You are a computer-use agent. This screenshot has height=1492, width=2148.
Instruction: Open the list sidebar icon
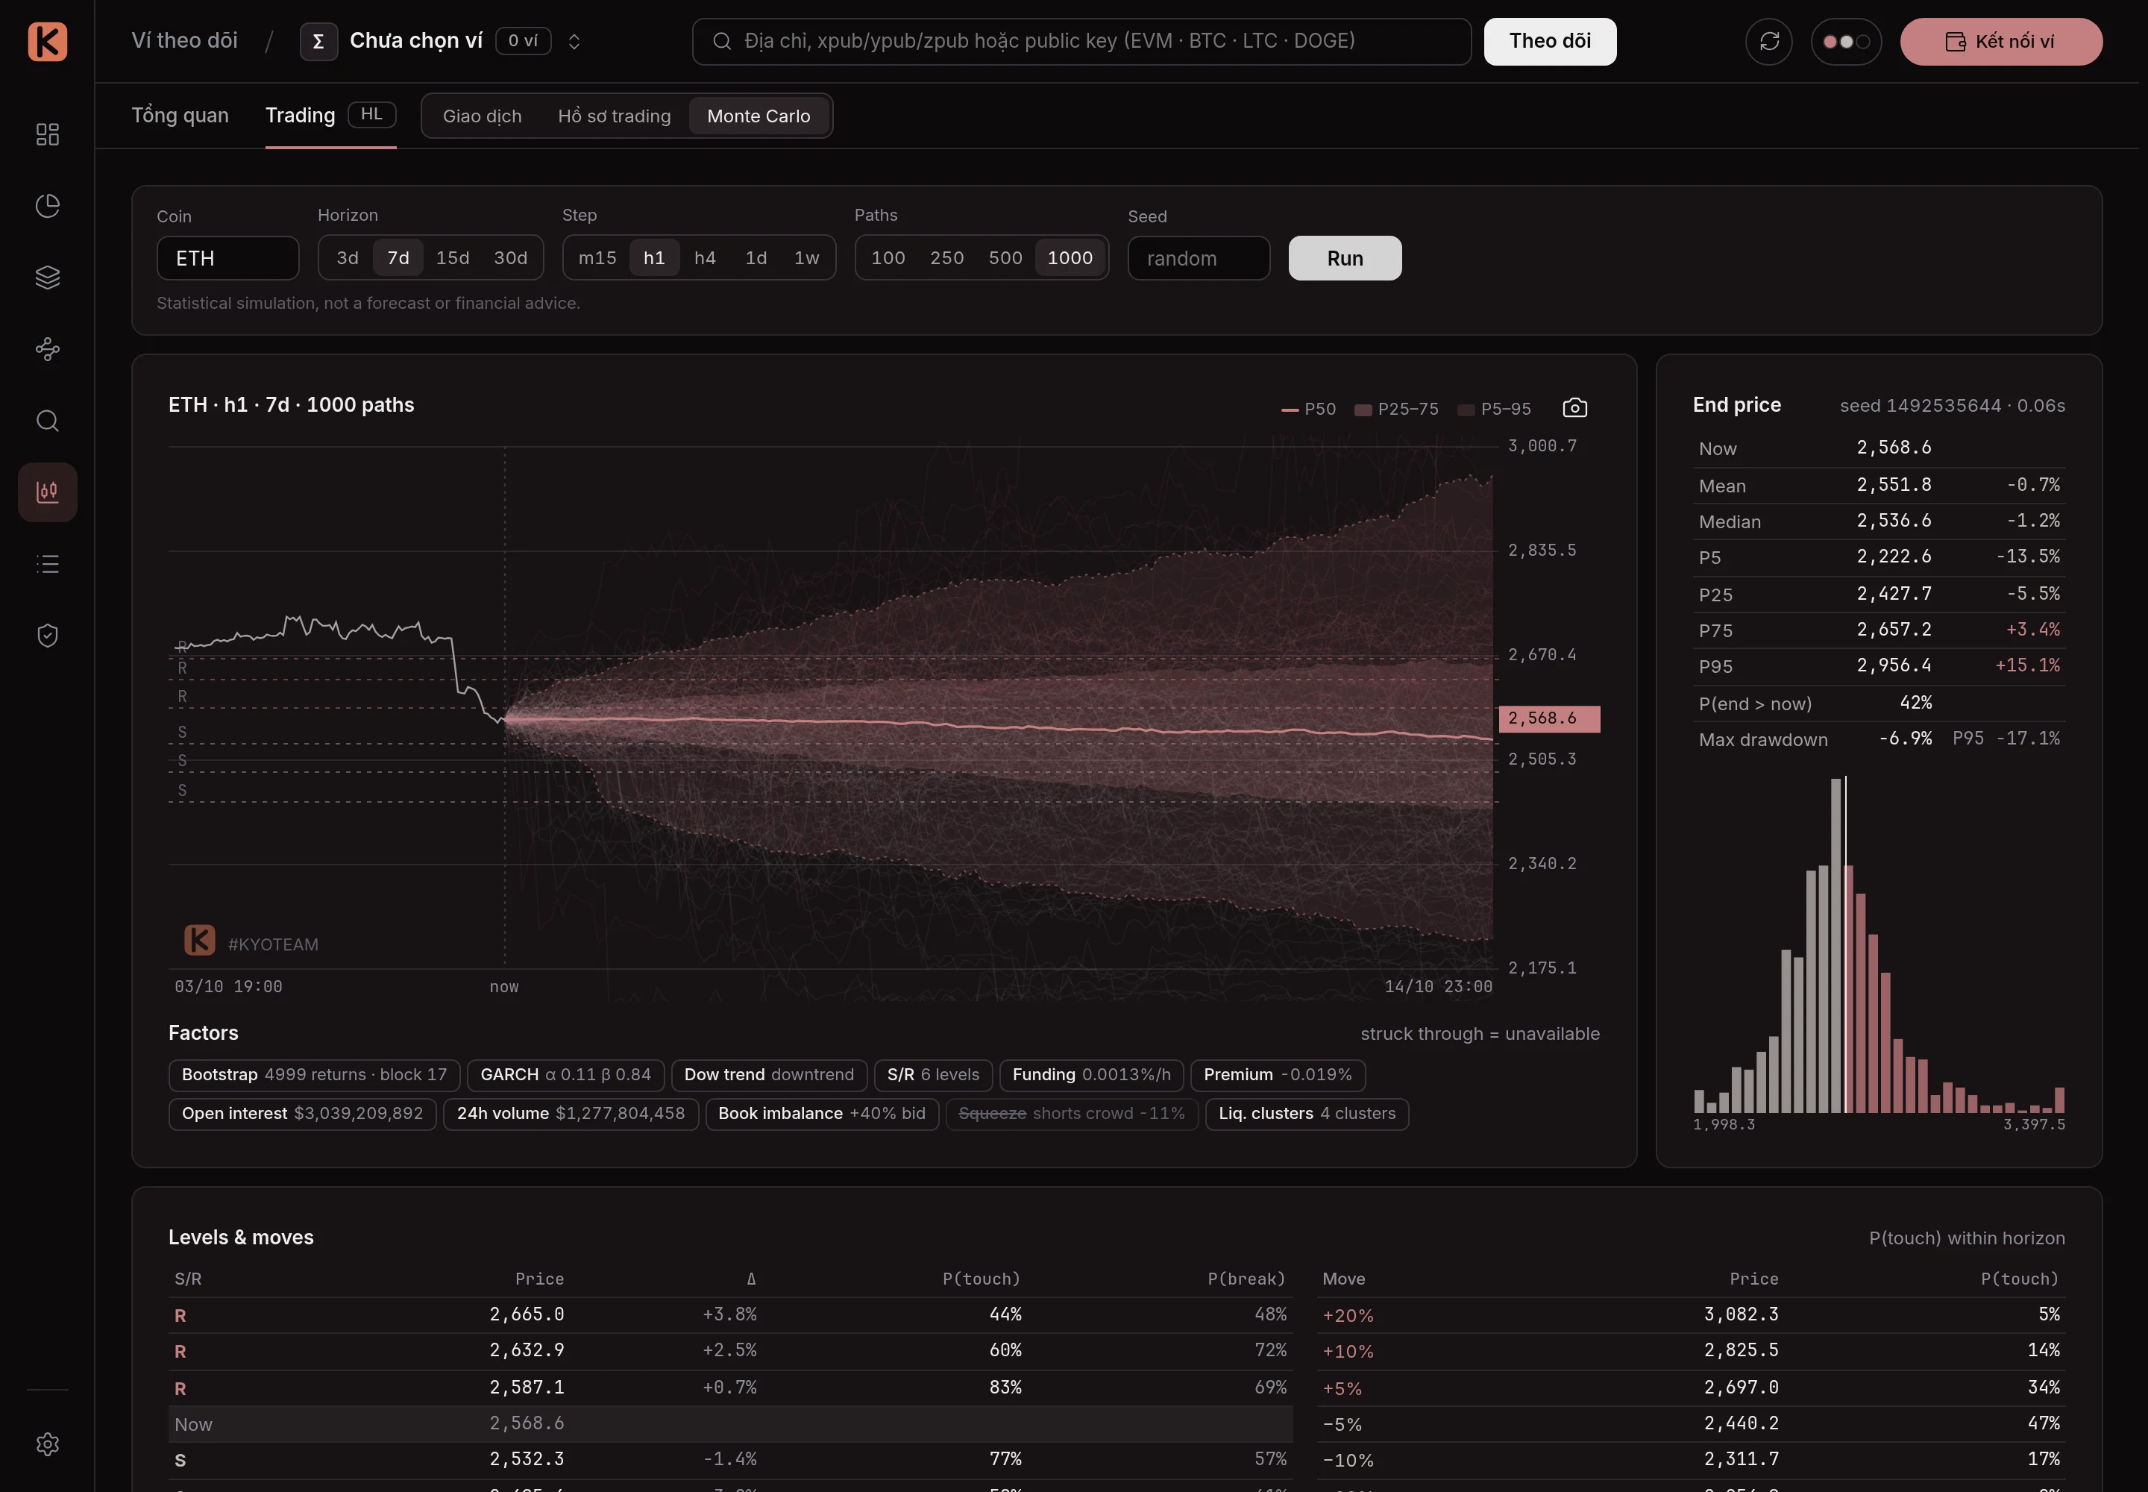click(x=47, y=564)
